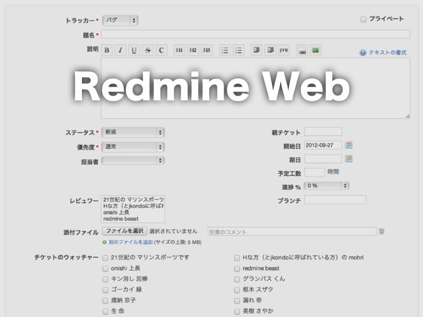423x317 pixels.
Task: Apply underline formatting button
Action: [134, 50]
